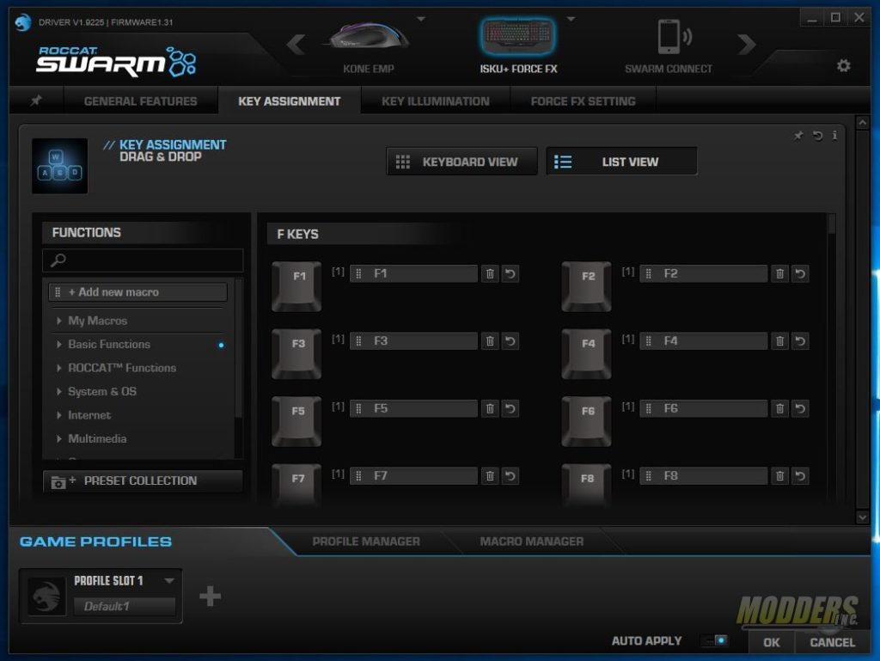880x661 pixels.
Task: Confirm with OK button
Action: (x=771, y=642)
